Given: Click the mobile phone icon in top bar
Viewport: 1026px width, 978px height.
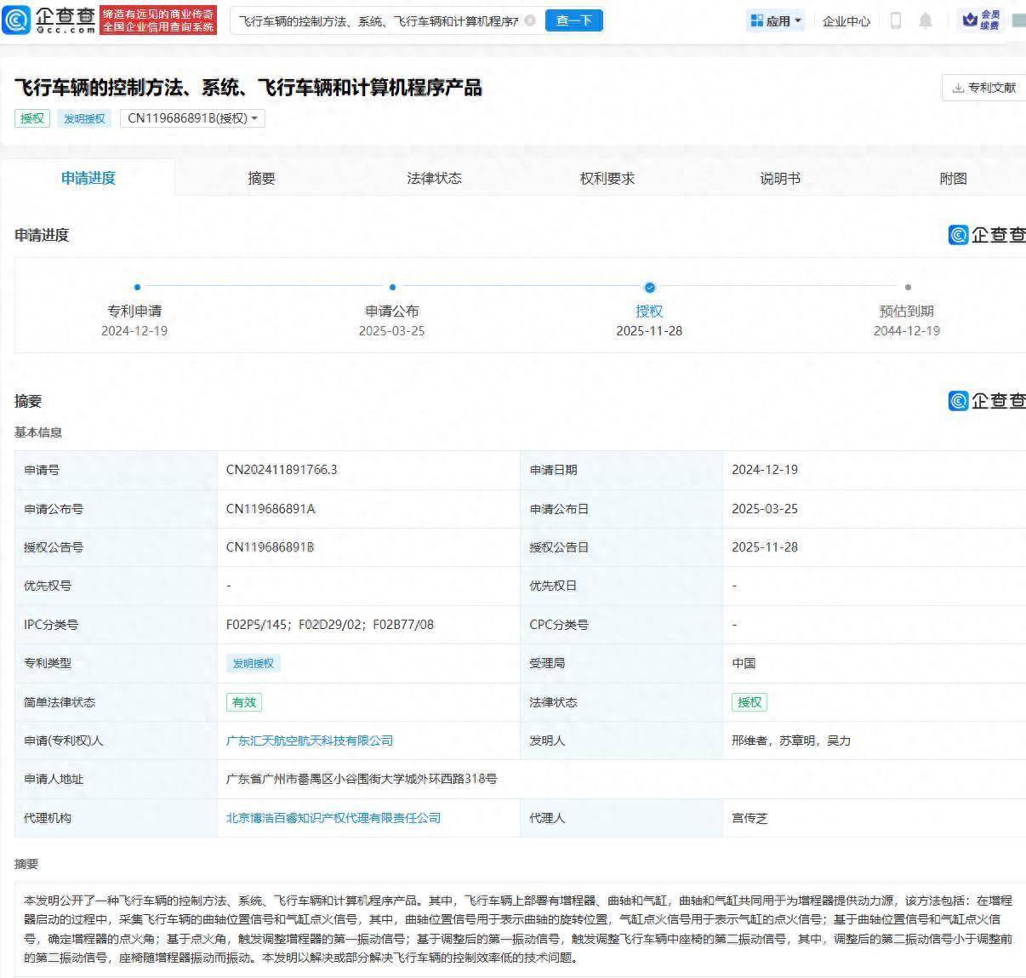Looking at the screenshot, I should click(x=895, y=20).
